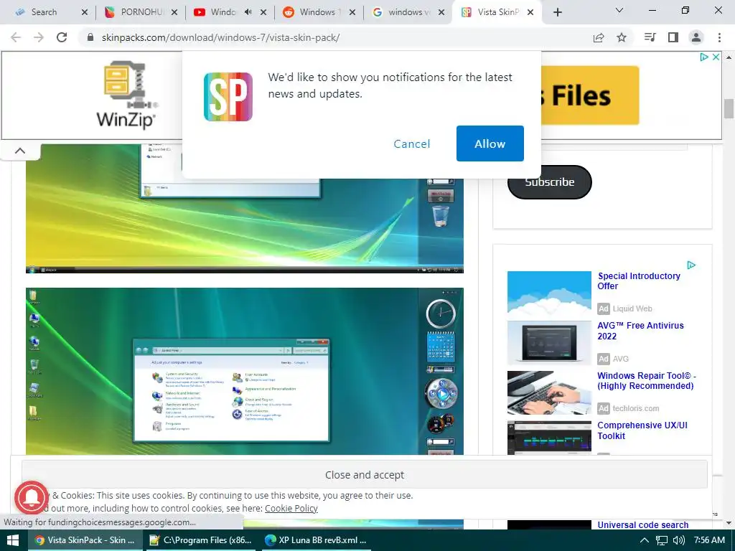Image resolution: width=735 pixels, height=551 pixels.
Task: Open the 7:56 AM taskbar clock
Action: tap(709, 540)
